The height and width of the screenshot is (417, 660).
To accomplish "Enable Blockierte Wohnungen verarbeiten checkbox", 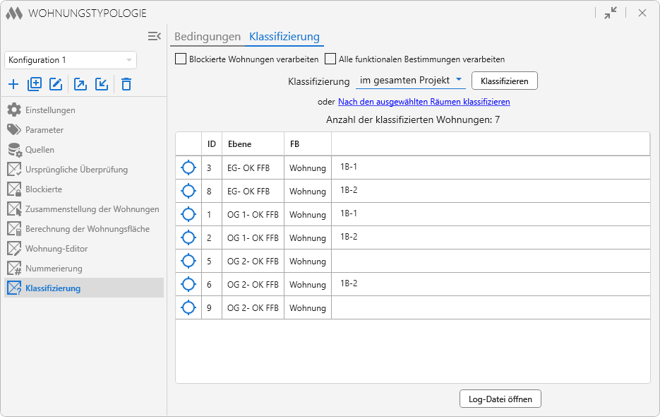I will 181,59.
